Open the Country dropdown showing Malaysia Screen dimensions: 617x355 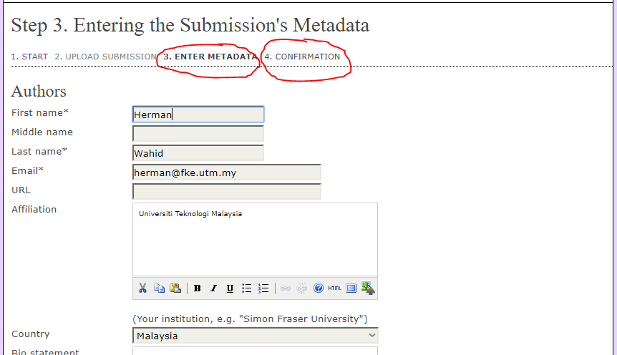tap(256, 336)
